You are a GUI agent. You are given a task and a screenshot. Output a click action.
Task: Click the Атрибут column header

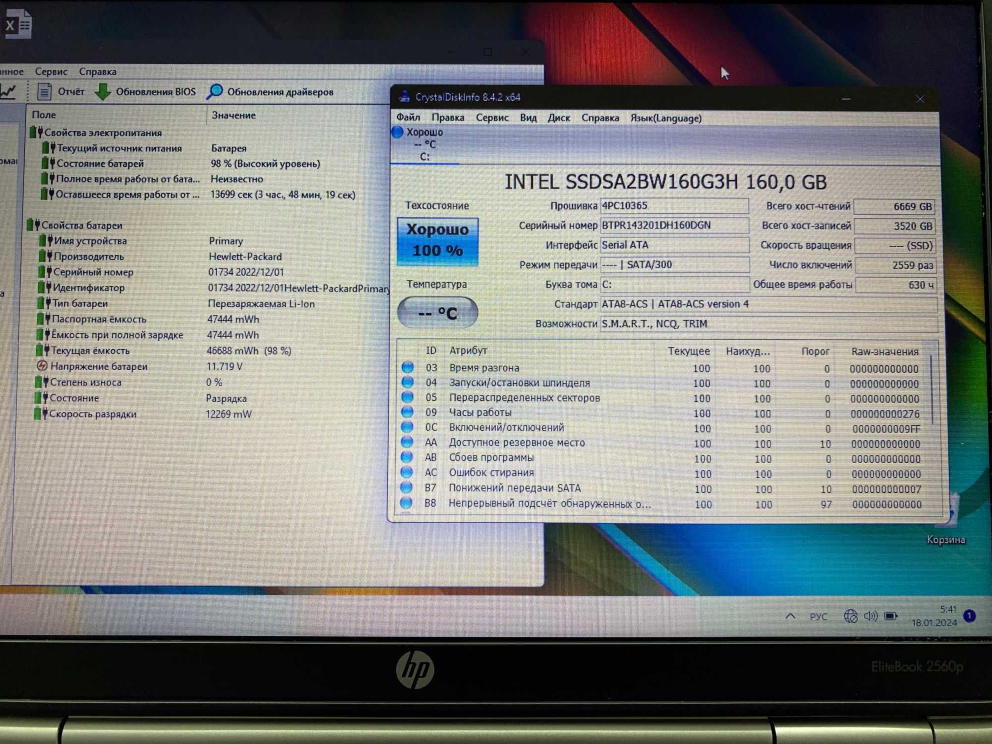click(x=468, y=351)
